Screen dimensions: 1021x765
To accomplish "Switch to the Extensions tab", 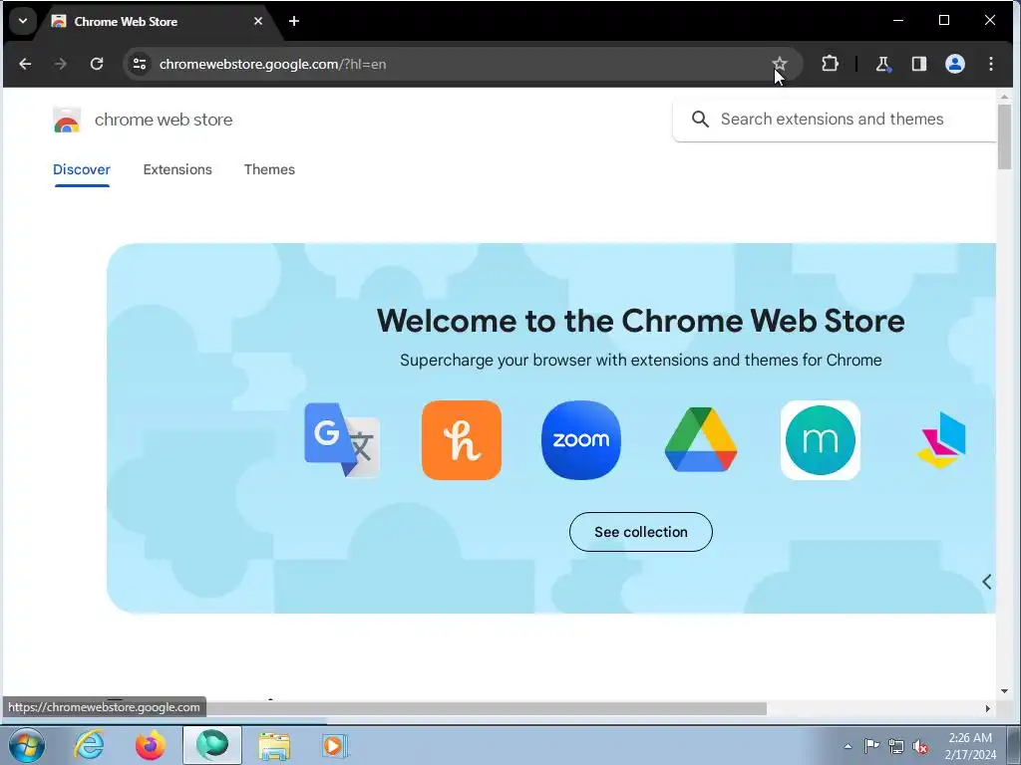I will pyautogui.click(x=177, y=169).
